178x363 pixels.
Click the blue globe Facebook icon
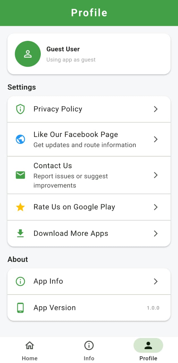coord(20,139)
